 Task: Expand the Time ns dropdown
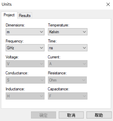68,48
